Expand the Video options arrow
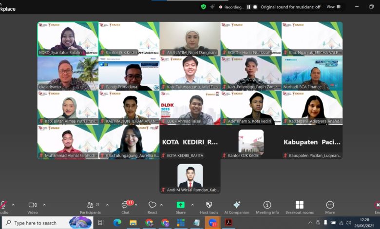 click(x=44, y=205)
